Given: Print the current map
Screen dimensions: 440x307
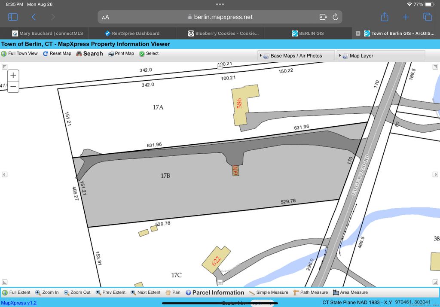Looking at the screenshot, I should 121,54.
